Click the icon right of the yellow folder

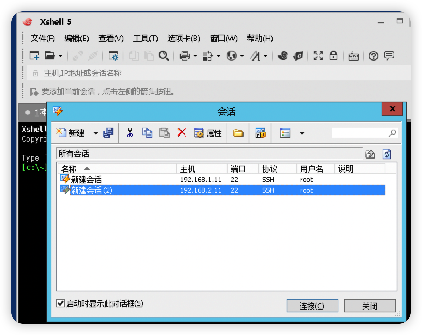pos(260,133)
